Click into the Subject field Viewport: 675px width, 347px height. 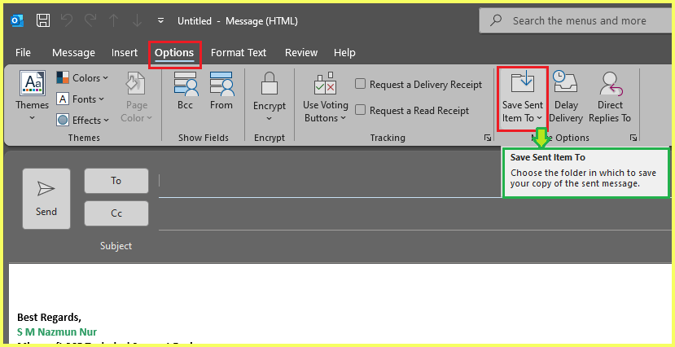click(415, 246)
